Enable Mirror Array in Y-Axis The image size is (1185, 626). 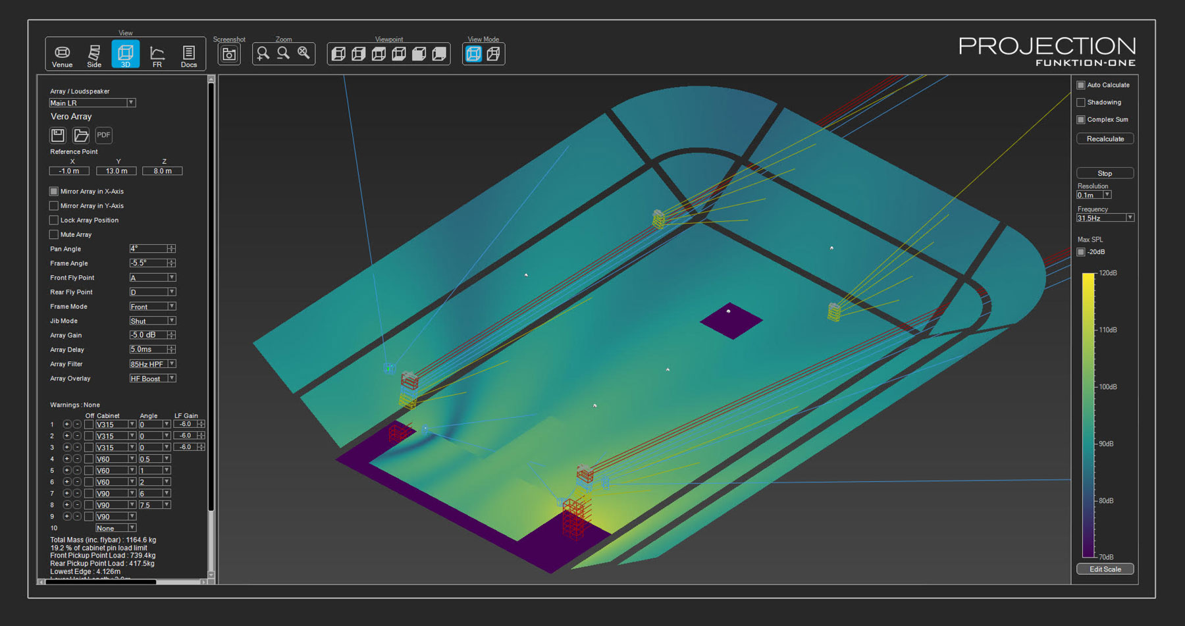54,206
